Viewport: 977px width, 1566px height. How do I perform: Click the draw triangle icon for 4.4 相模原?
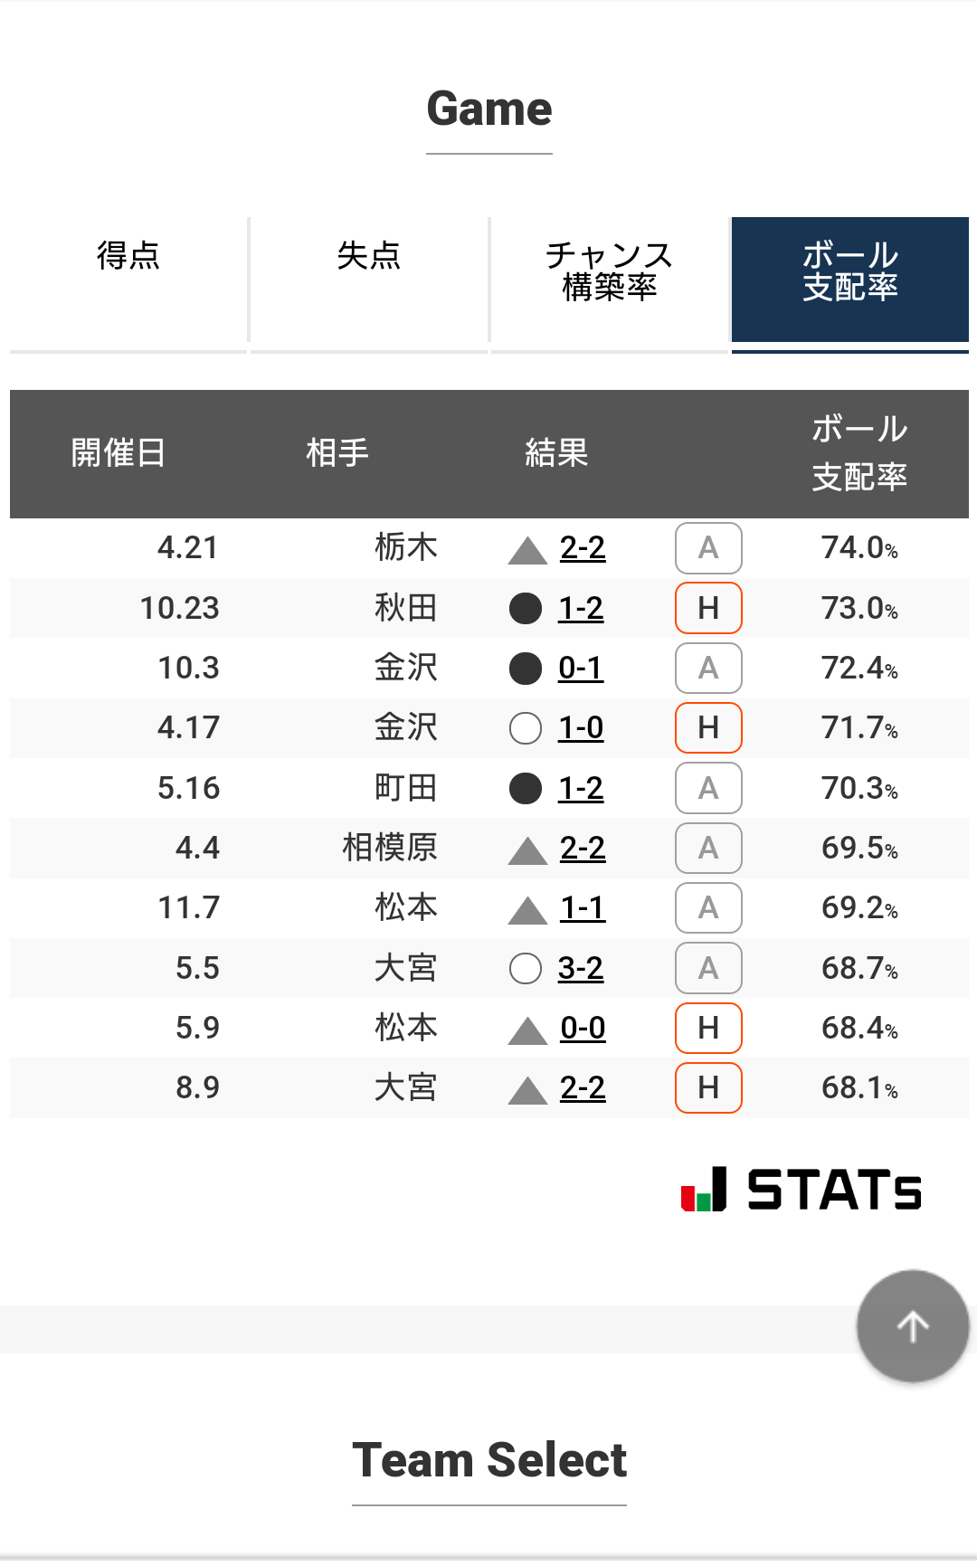tap(527, 850)
